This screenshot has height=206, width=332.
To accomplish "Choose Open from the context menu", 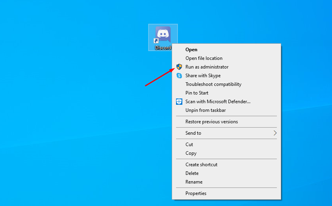I will (226, 50).
